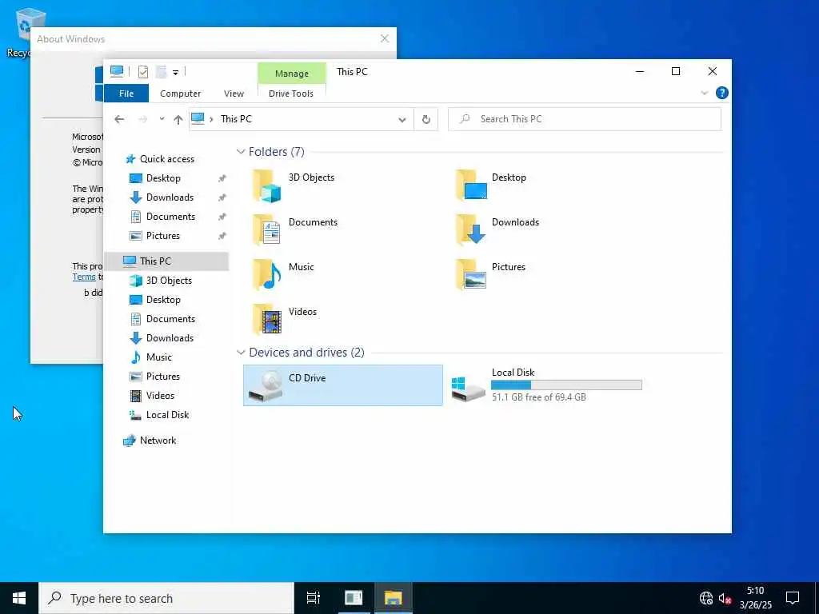Open the taskbar clock and date

(755, 598)
